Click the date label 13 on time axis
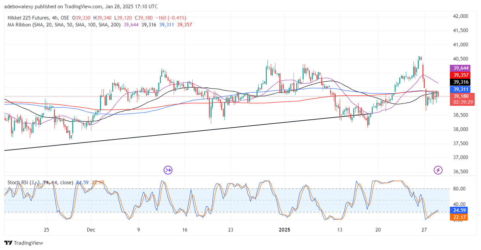 (x=340, y=229)
